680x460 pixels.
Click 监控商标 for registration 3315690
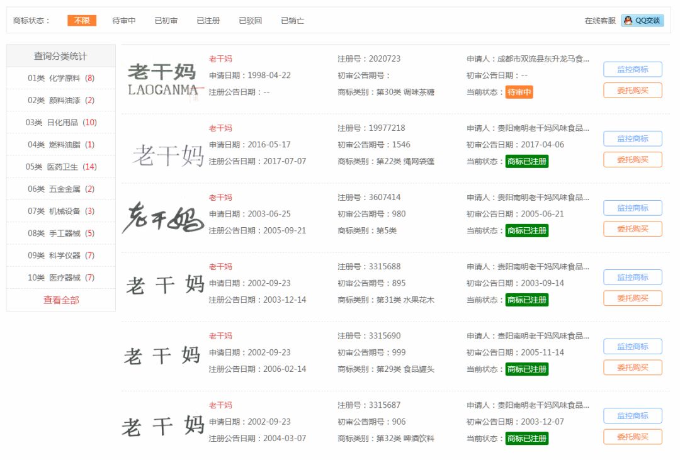(633, 346)
